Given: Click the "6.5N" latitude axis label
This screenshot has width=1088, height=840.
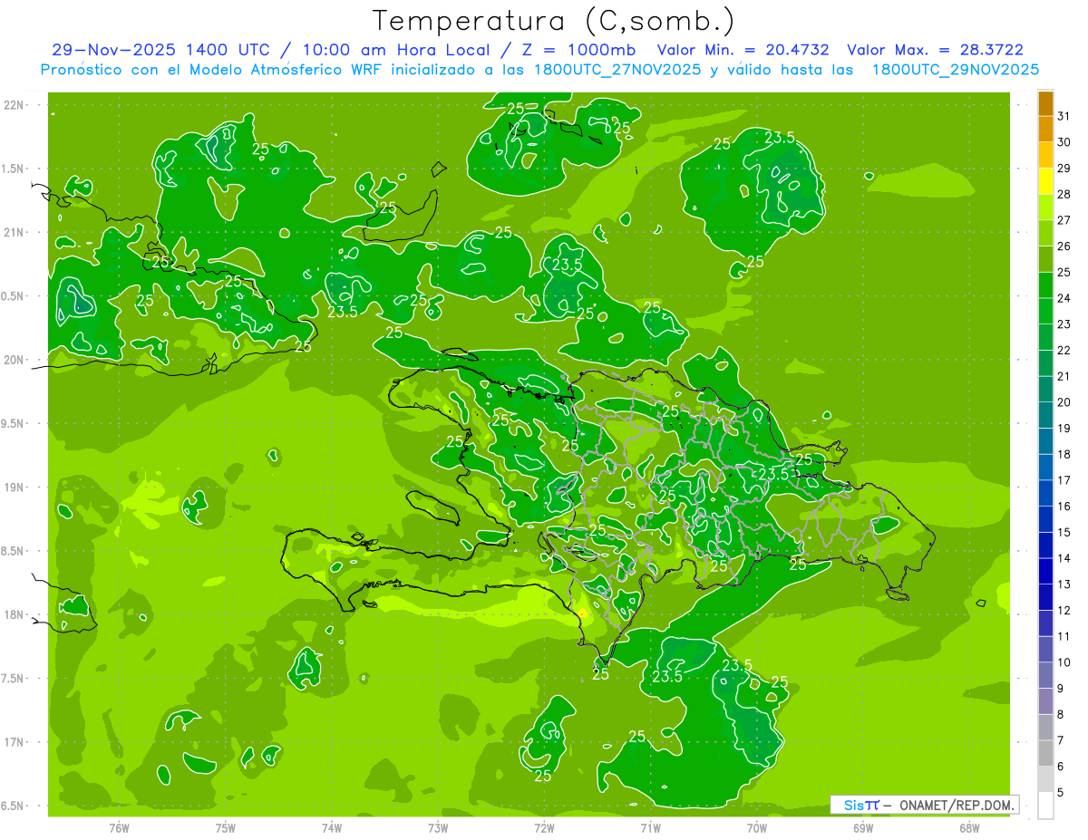Looking at the screenshot, I should pyautogui.click(x=14, y=806).
